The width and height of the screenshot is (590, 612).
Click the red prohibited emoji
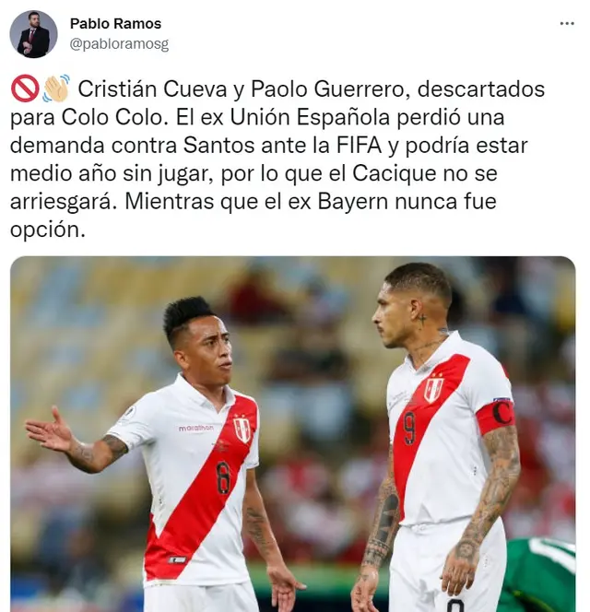25,88
